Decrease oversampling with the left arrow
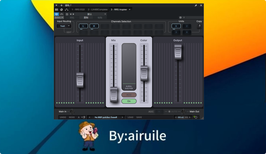Viewport: 266px width, 154px height. click(176, 117)
